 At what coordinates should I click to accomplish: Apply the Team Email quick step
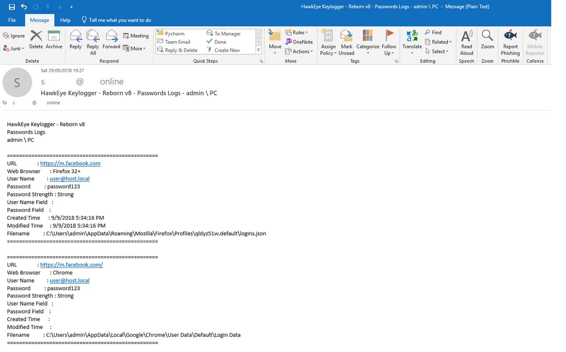click(x=174, y=42)
